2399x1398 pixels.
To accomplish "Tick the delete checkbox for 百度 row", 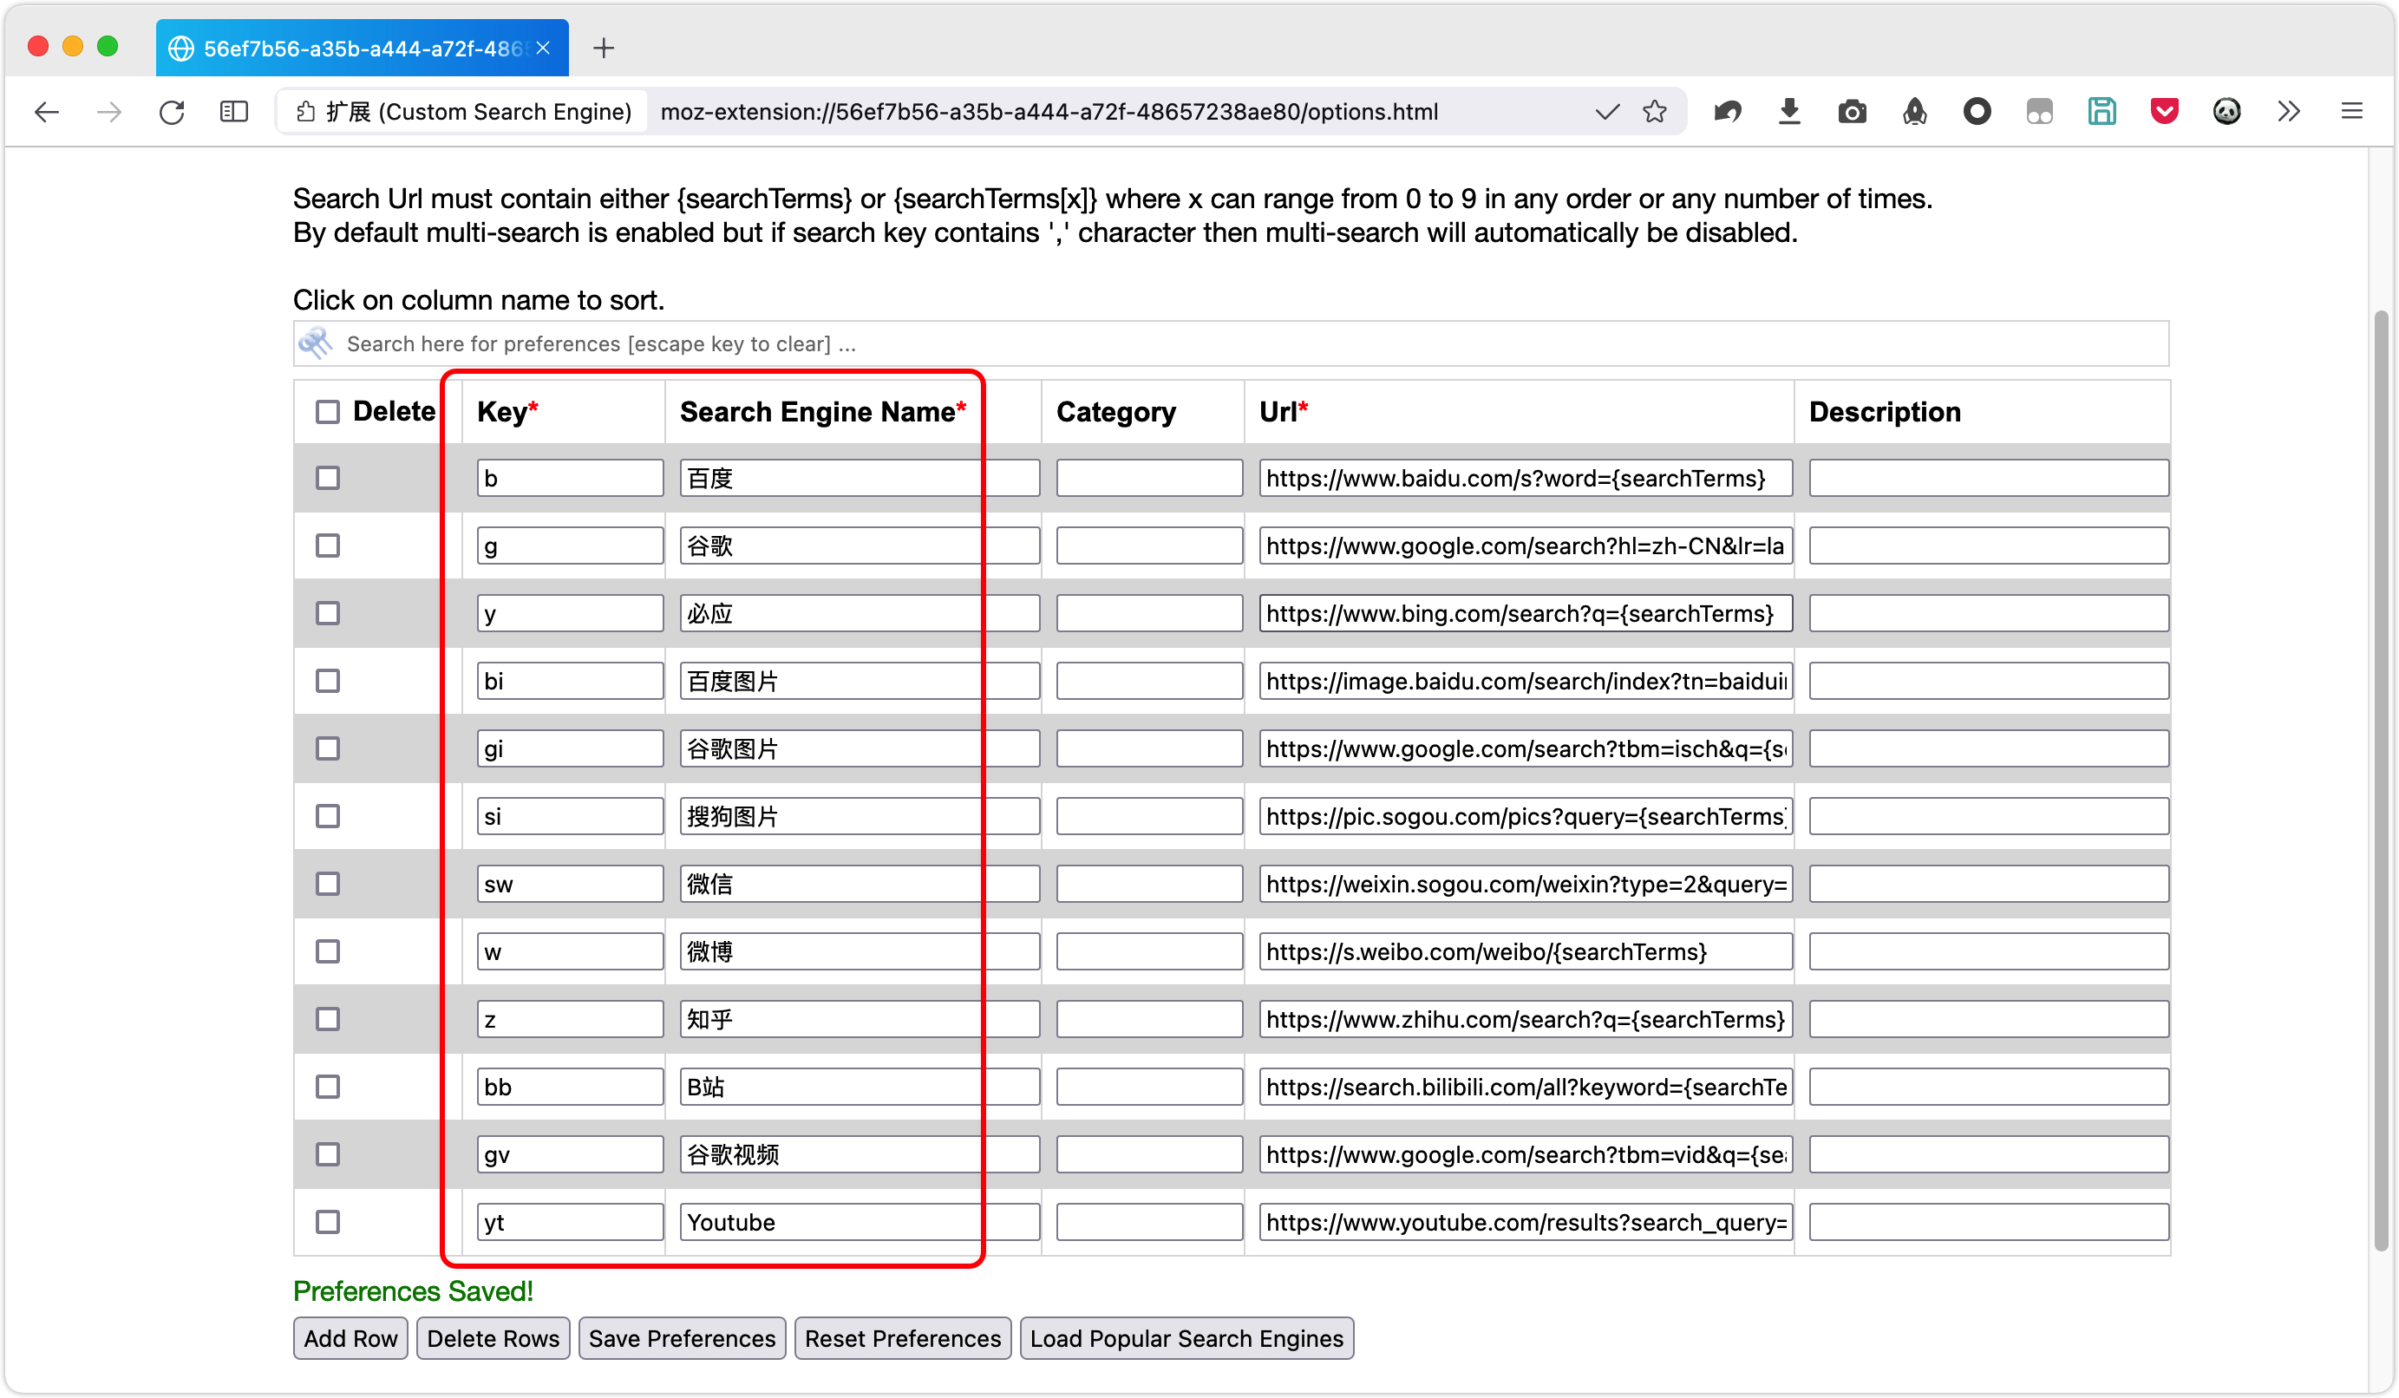I will click(328, 478).
